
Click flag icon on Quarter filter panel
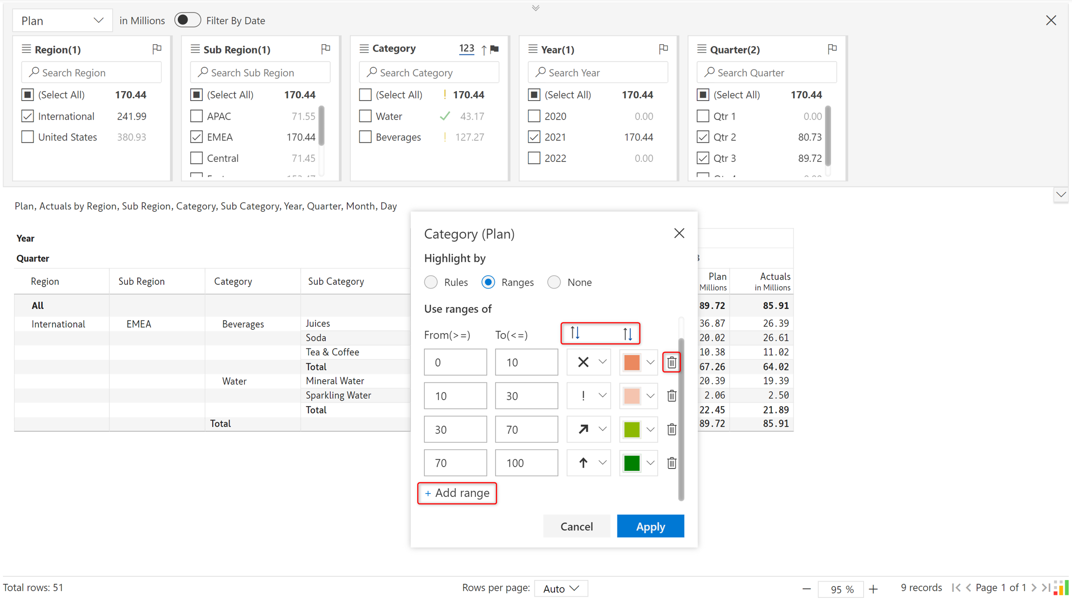point(832,49)
